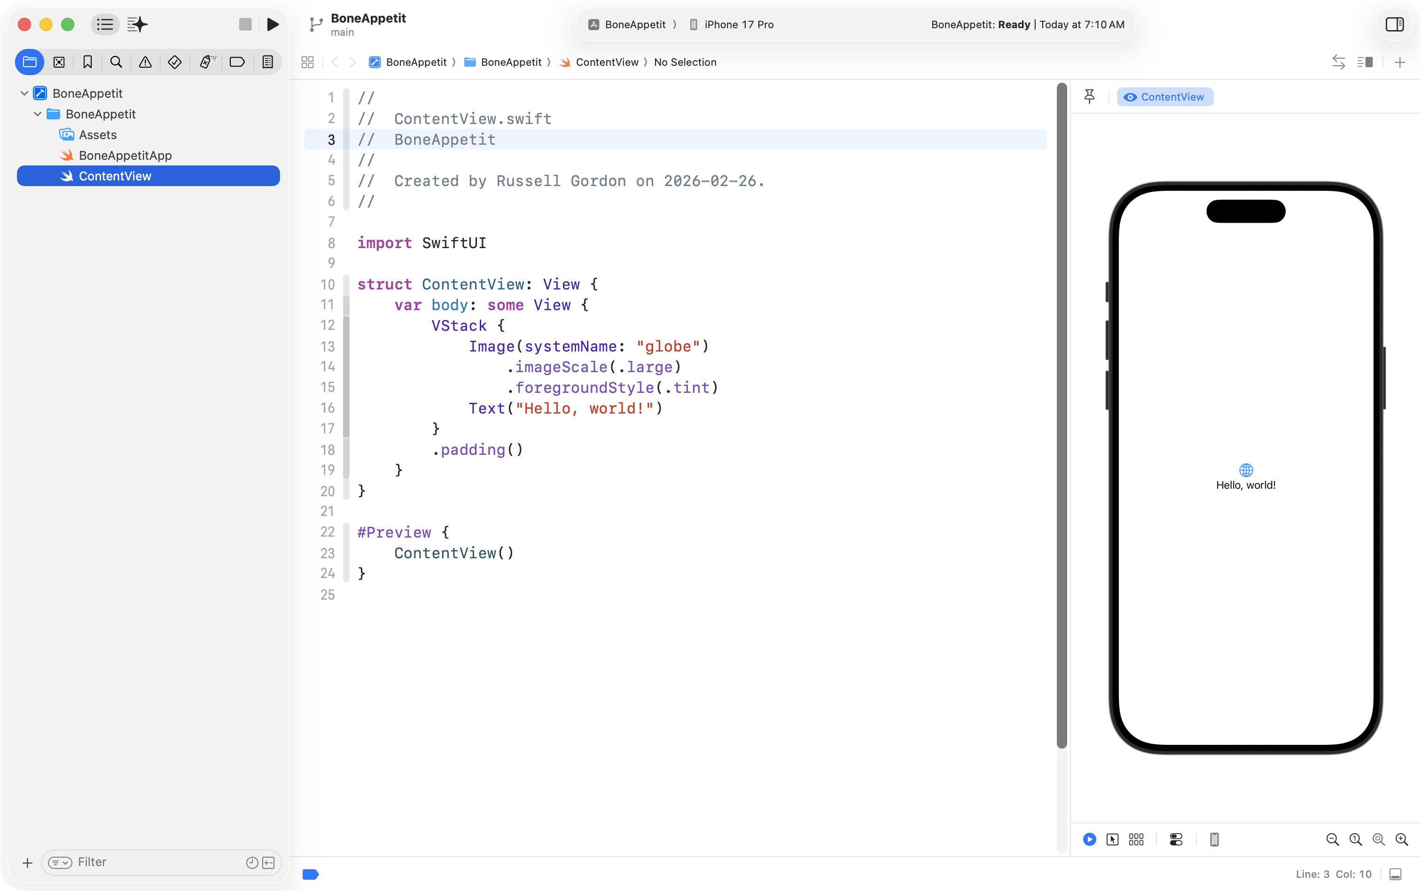This screenshot has width=1421, height=891.
Task: Select BoneAppetitApp file in navigator
Action: (125, 155)
